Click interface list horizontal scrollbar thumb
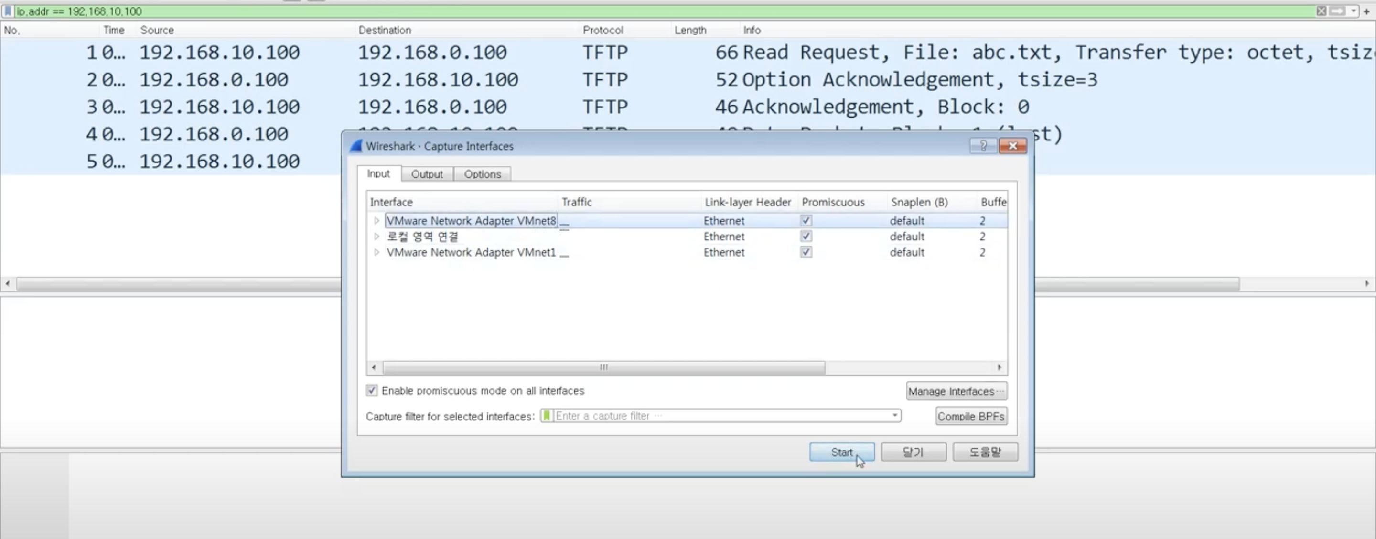The image size is (1376, 539). point(603,367)
